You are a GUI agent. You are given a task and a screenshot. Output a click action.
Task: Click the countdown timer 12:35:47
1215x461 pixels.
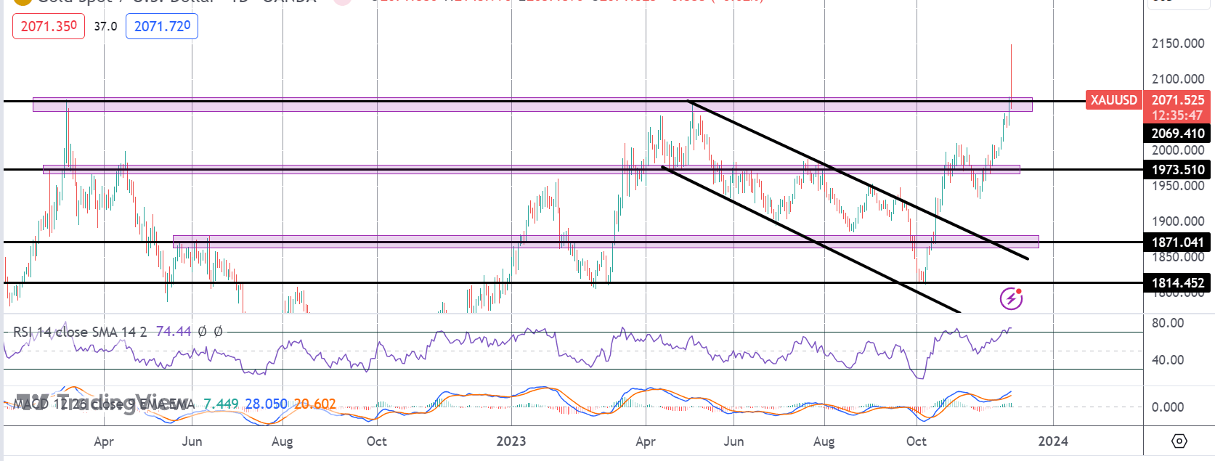point(1178,115)
